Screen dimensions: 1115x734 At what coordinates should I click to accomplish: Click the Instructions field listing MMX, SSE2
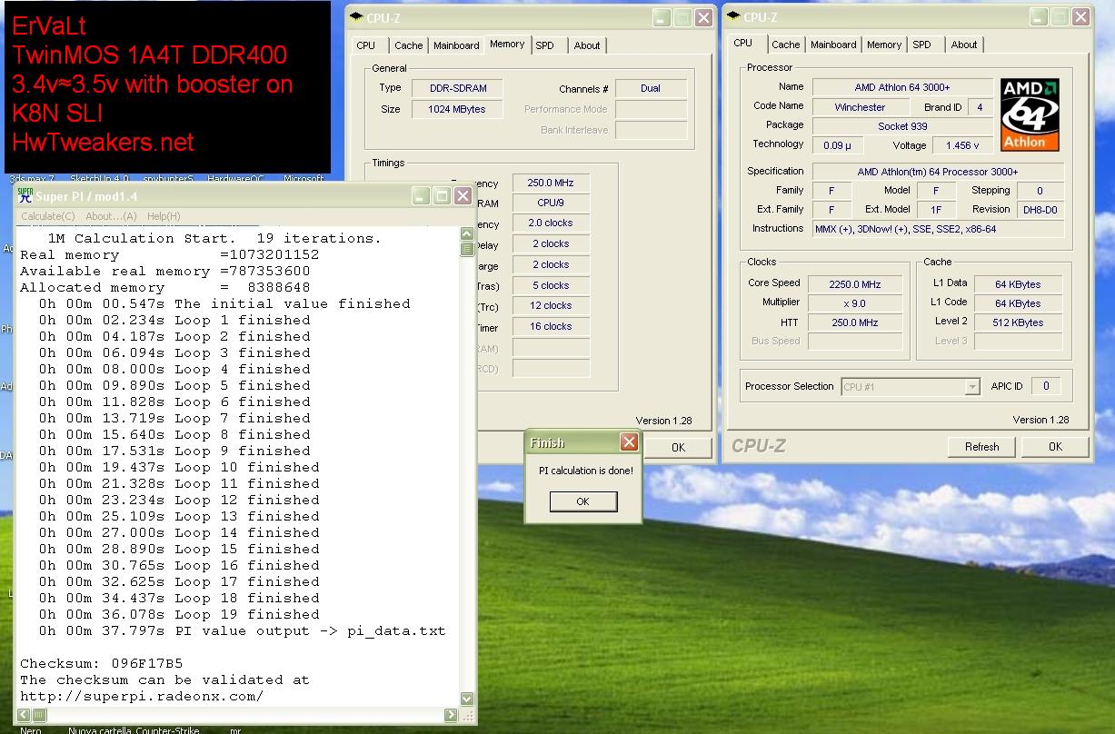(x=938, y=229)
